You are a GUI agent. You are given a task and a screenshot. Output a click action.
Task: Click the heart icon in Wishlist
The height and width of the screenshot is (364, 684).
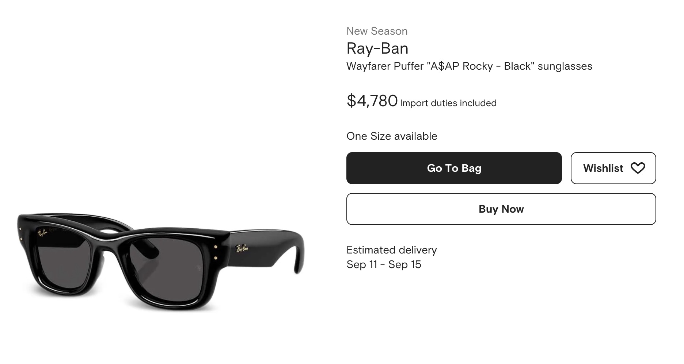coord(638,168)
